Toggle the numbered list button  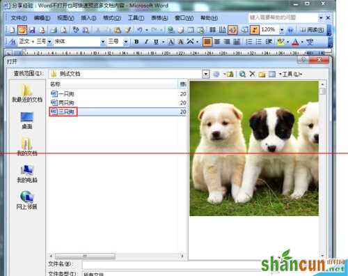pyautogui.click(x=249, y=42)
